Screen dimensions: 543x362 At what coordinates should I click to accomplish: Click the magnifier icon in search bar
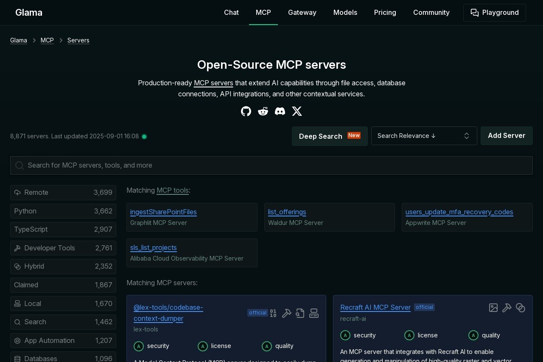tap(20, 166)
